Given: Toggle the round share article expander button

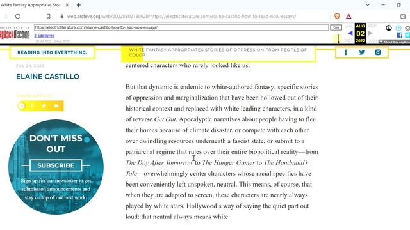Looking at the screenshot, I should pos(22,106).
